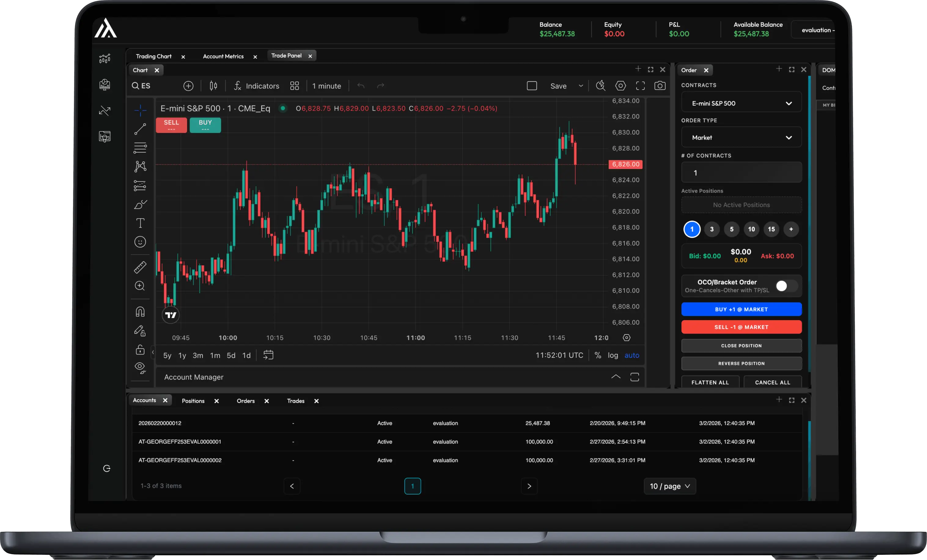The image size is (927, 560).
Task: Open the top chart icon in left sidebar
Action: point(105,58)
